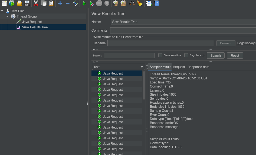Click the Comments input field

[183, 31]
